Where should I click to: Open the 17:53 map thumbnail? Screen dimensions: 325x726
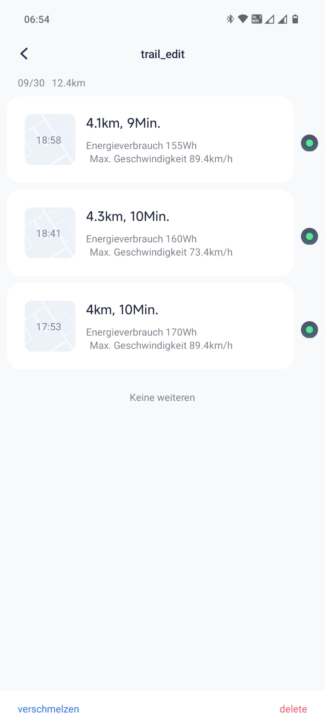click(50, 326)
